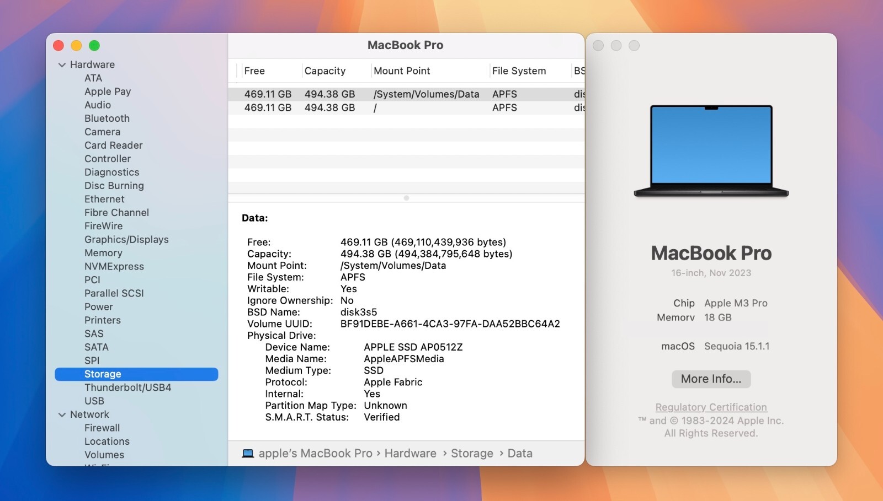Show Ethernet hardware details
The image size is (883, 501).
(x=104, y=200)
